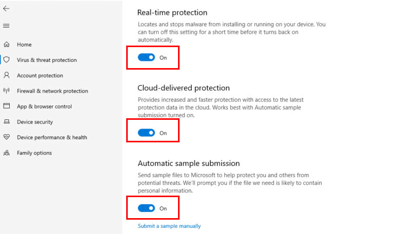394x234 pixels.
Task: Toggle Automatic sample submission off
Action: click(x=146, y=208)
